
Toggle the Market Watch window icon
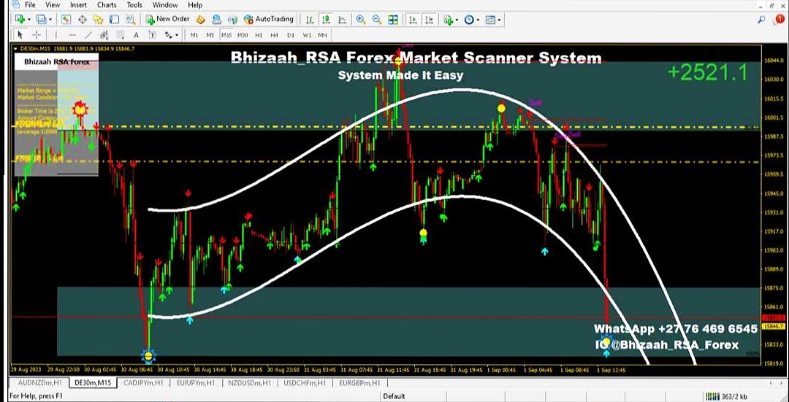pyautogui.click(x=66, y=20)
